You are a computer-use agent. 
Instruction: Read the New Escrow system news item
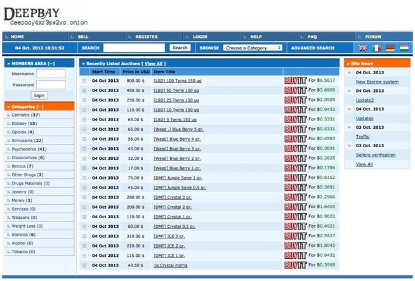(377, 82)
